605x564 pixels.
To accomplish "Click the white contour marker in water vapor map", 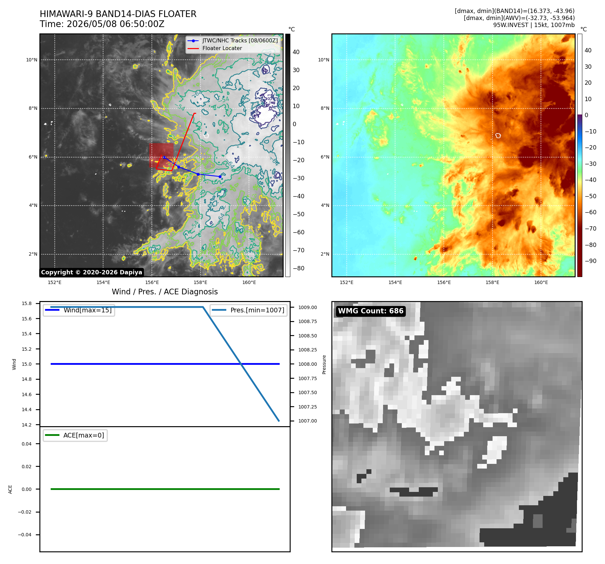I will click(x=498, y=135).
